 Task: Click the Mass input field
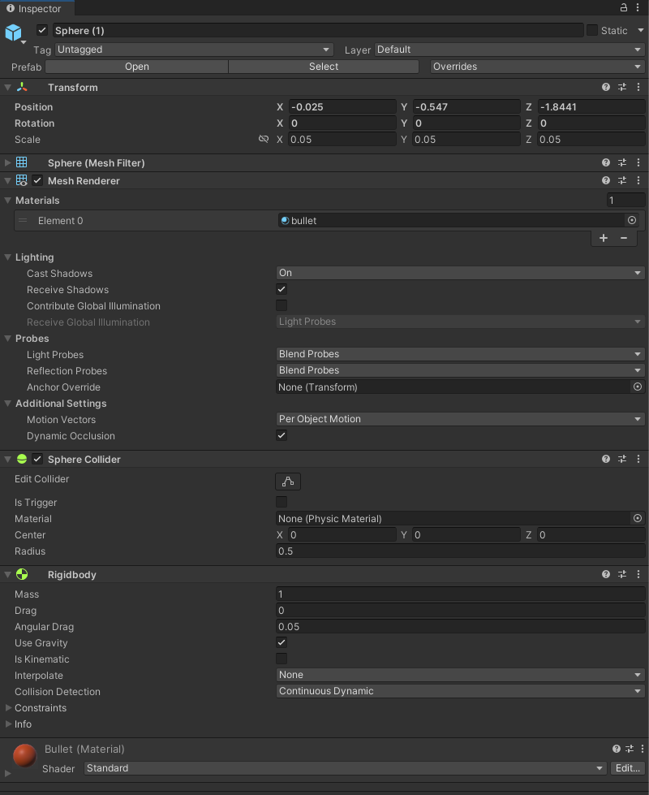460,594
